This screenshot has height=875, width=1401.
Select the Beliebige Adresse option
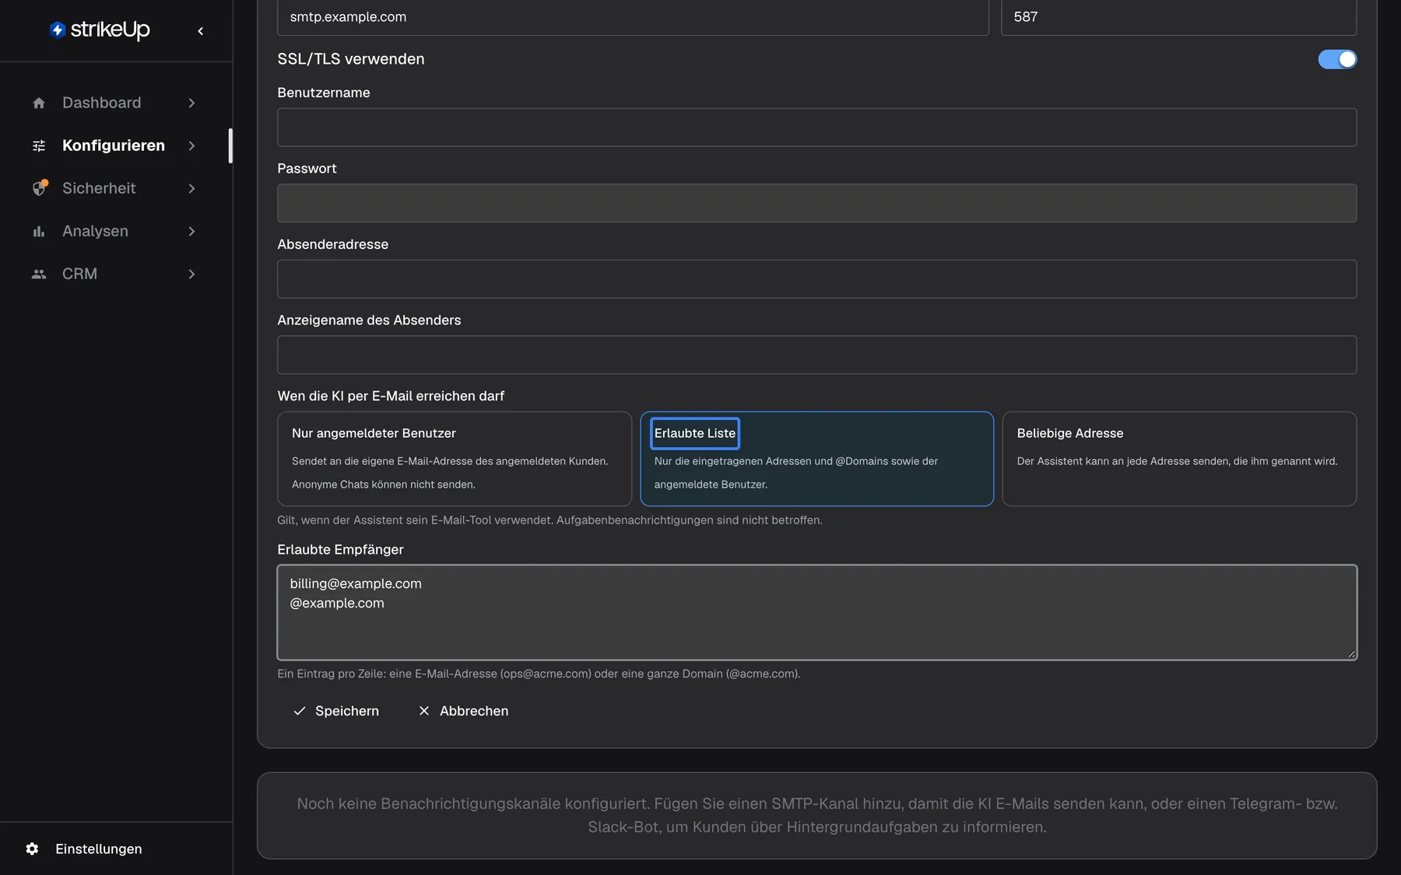coord(1179,459)
